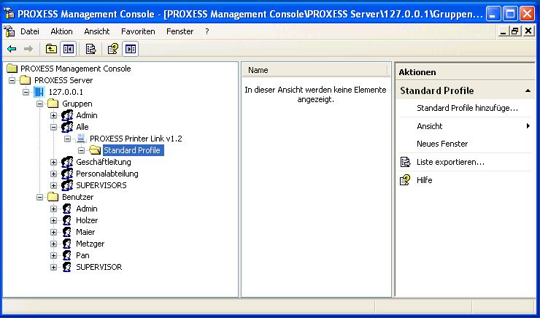
Task: Click the Admin group icon under Gruppen
Action: pos(67,115)
